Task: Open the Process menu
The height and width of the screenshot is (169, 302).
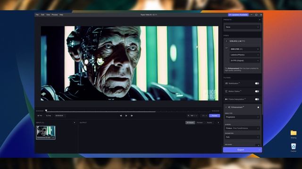Action: (x=55, y=15)
